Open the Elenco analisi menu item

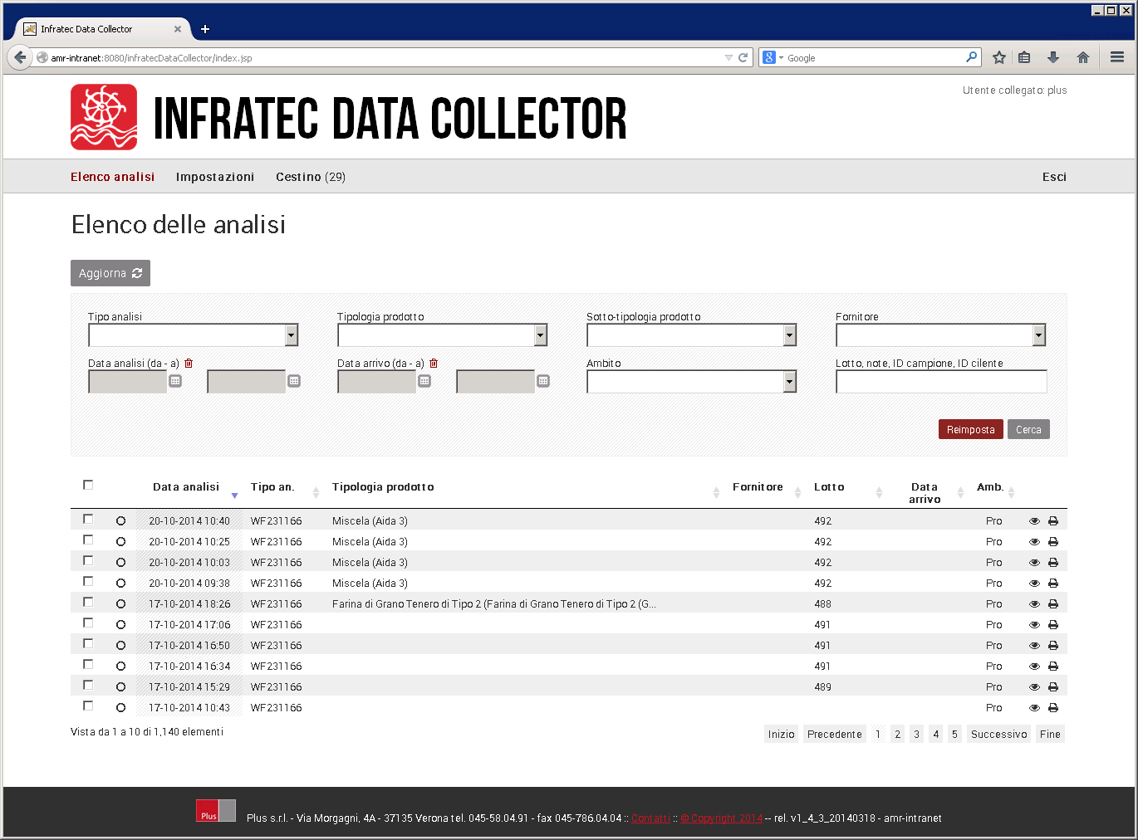112,177
